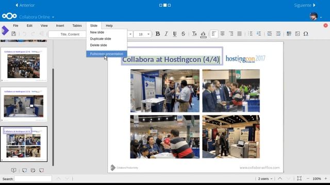Click the duplicate slide icon below panel

33,170
